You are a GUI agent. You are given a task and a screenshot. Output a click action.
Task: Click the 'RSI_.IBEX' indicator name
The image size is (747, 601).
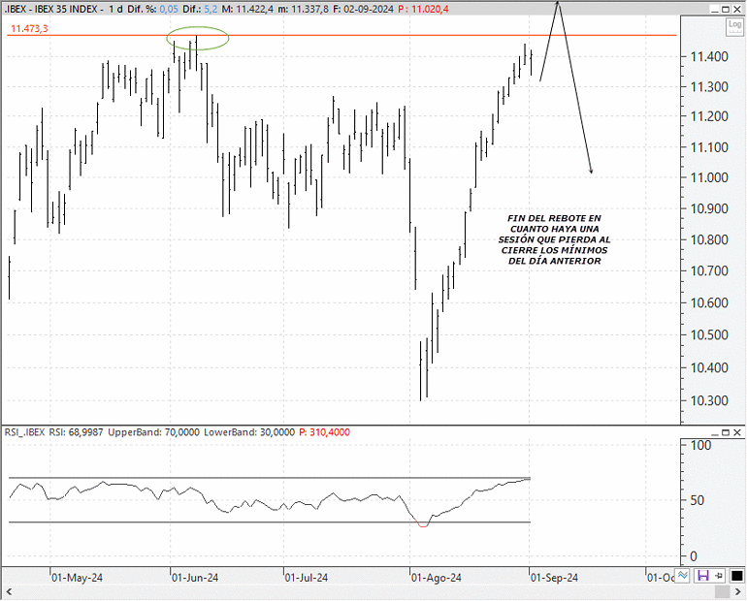coord(24,432)
